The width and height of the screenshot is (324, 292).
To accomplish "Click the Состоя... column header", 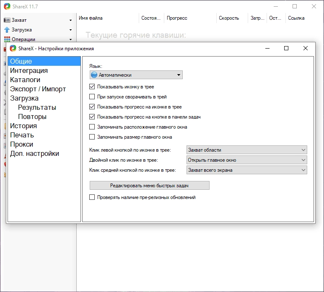I will (x=151, y=18).
